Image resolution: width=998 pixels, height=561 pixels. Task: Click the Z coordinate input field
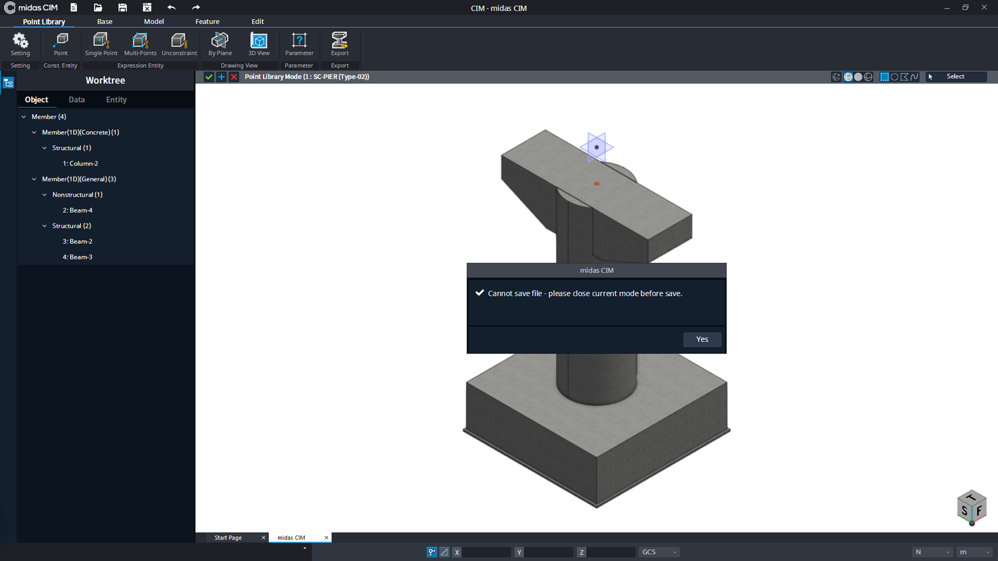point(611,552)
